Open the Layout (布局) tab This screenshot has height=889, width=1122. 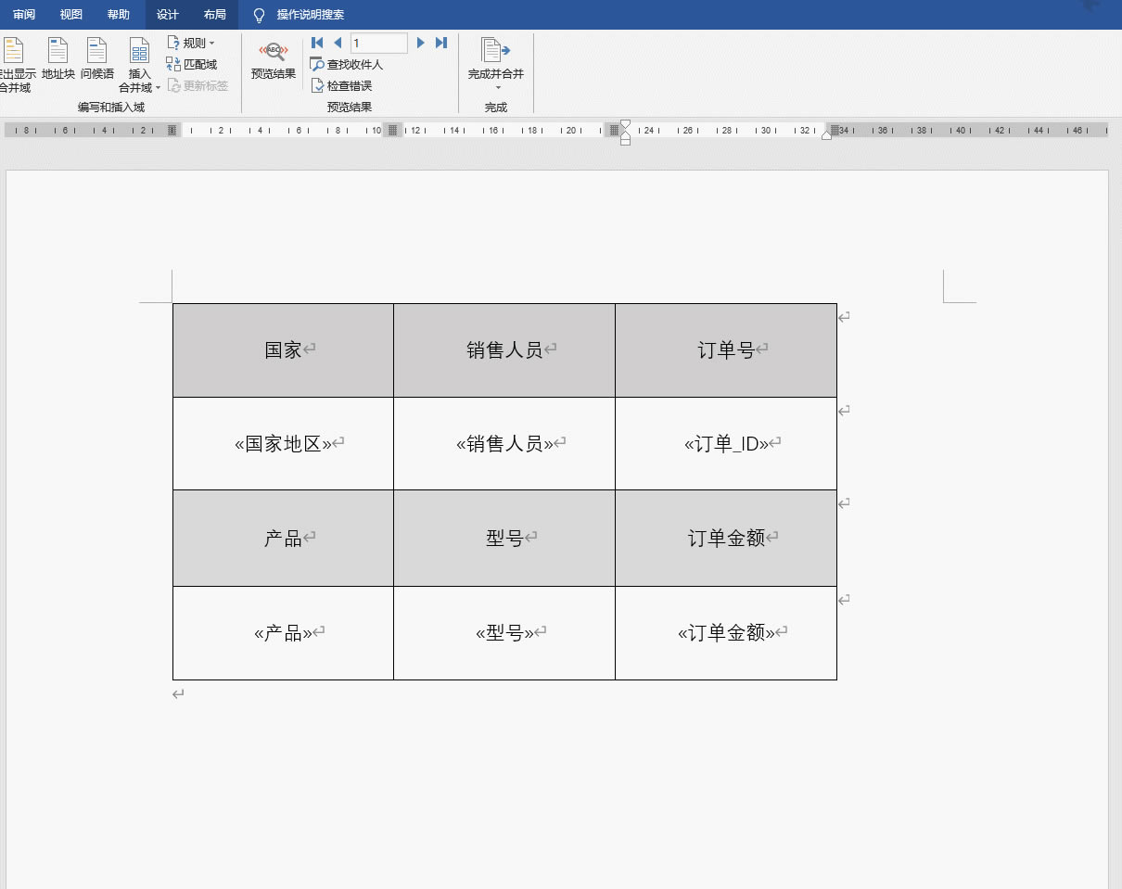[x=214, y=15]
